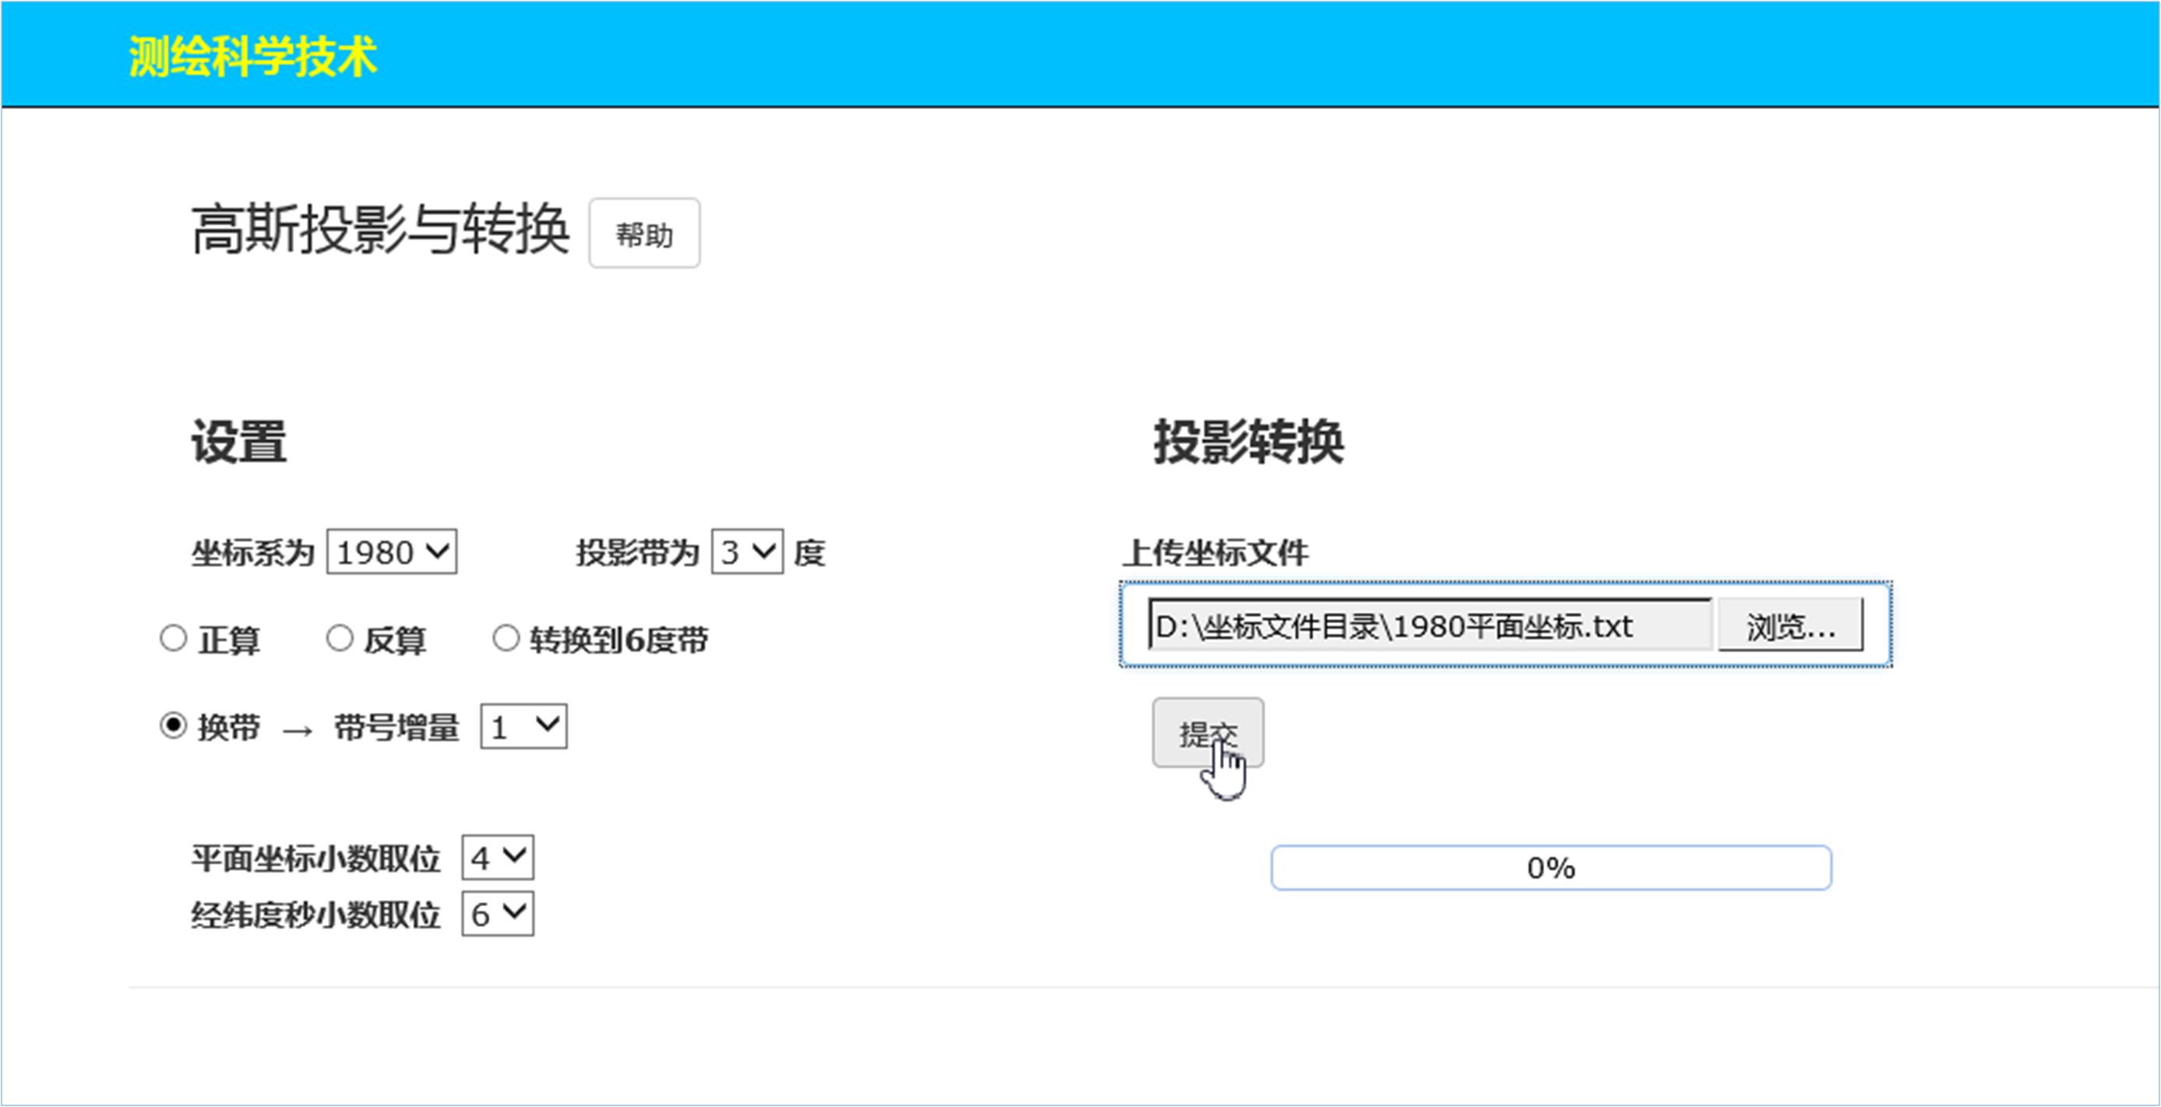
Task: Click the 设置 section heading
Action: pyautogui.click(x=239, y=441)
